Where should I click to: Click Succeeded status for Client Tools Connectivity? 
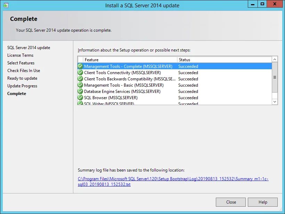188,73
